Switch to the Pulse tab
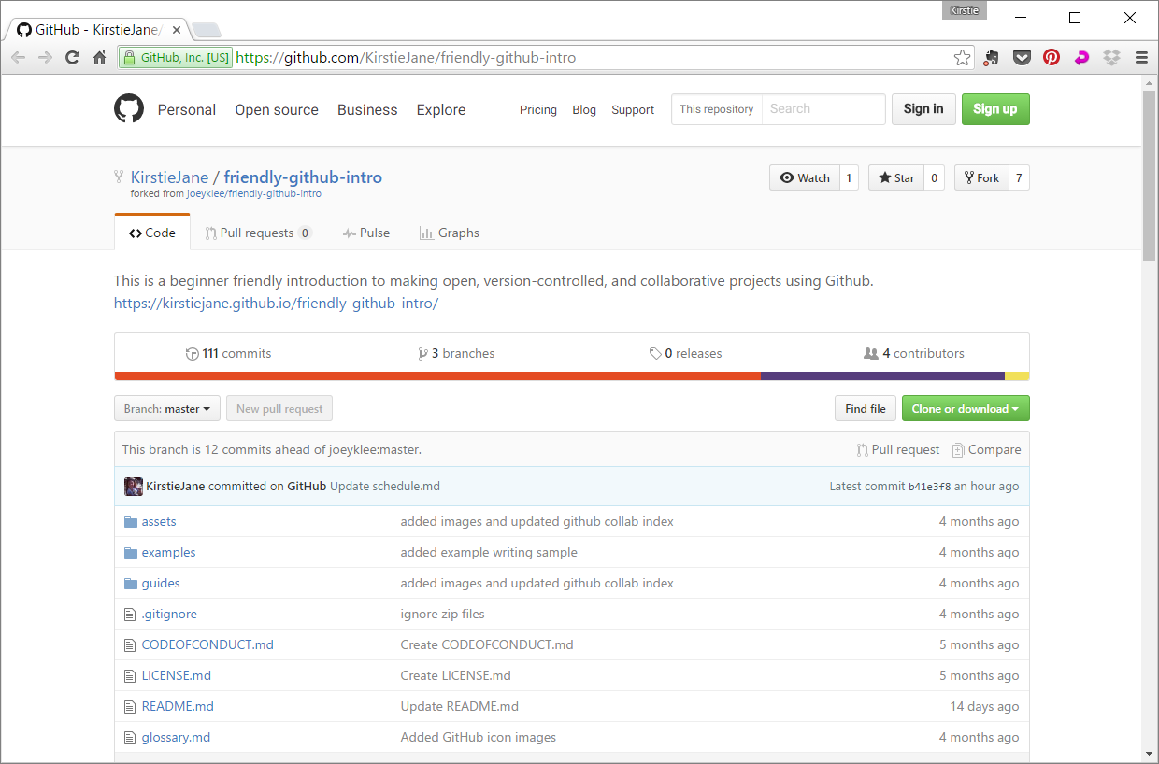The height and width of the screenshot is (764, 1159). point(366,233)
